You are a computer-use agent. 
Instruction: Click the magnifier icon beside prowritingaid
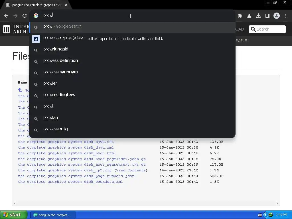point(36,50)
